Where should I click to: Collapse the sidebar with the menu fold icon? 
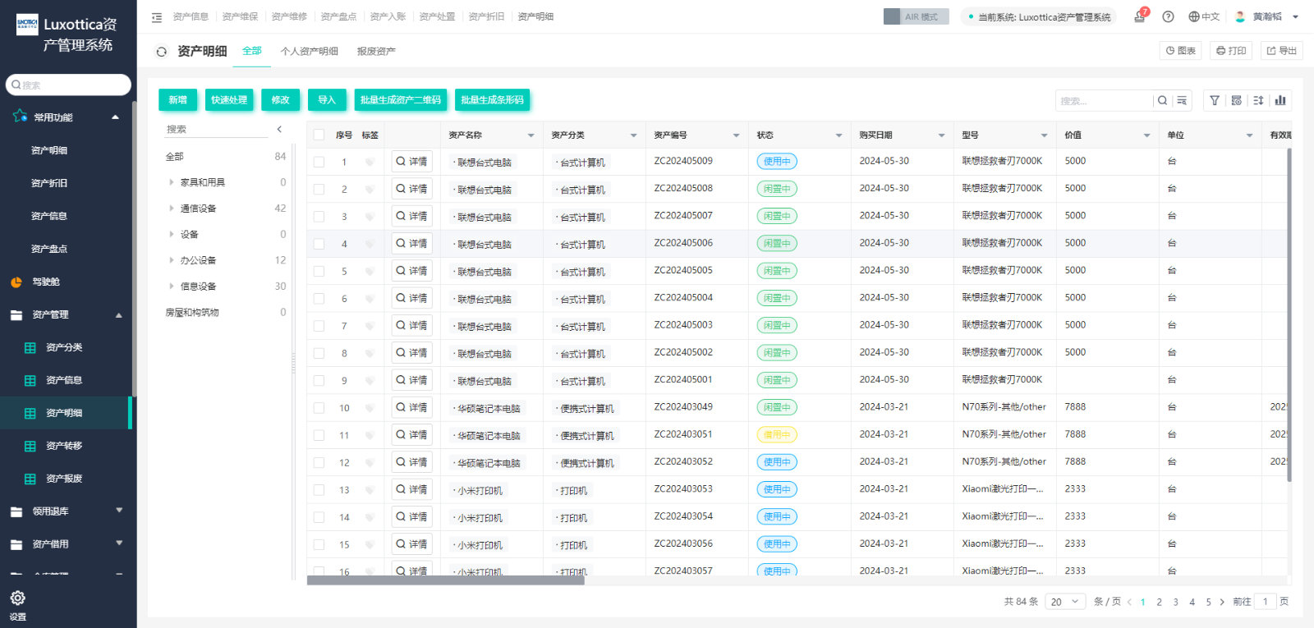click(157, 17)
